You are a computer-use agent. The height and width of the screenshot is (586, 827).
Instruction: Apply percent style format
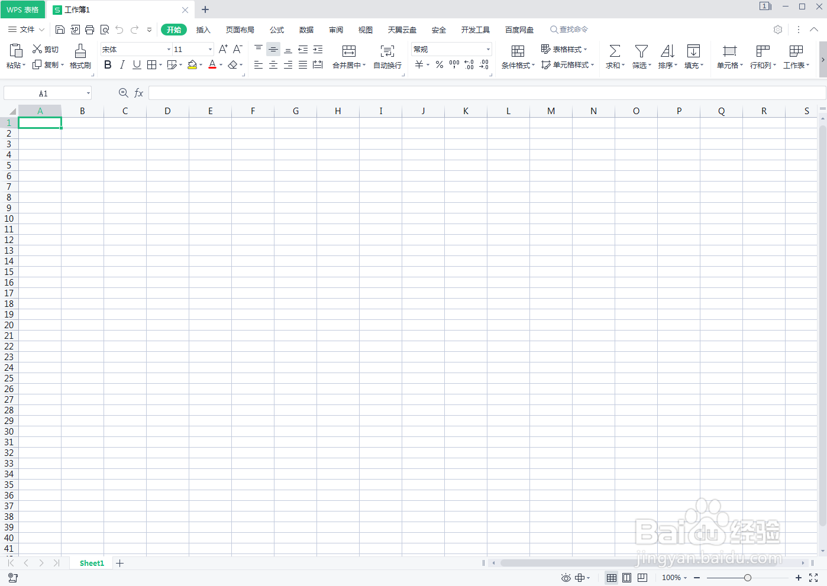coord(440,64)
